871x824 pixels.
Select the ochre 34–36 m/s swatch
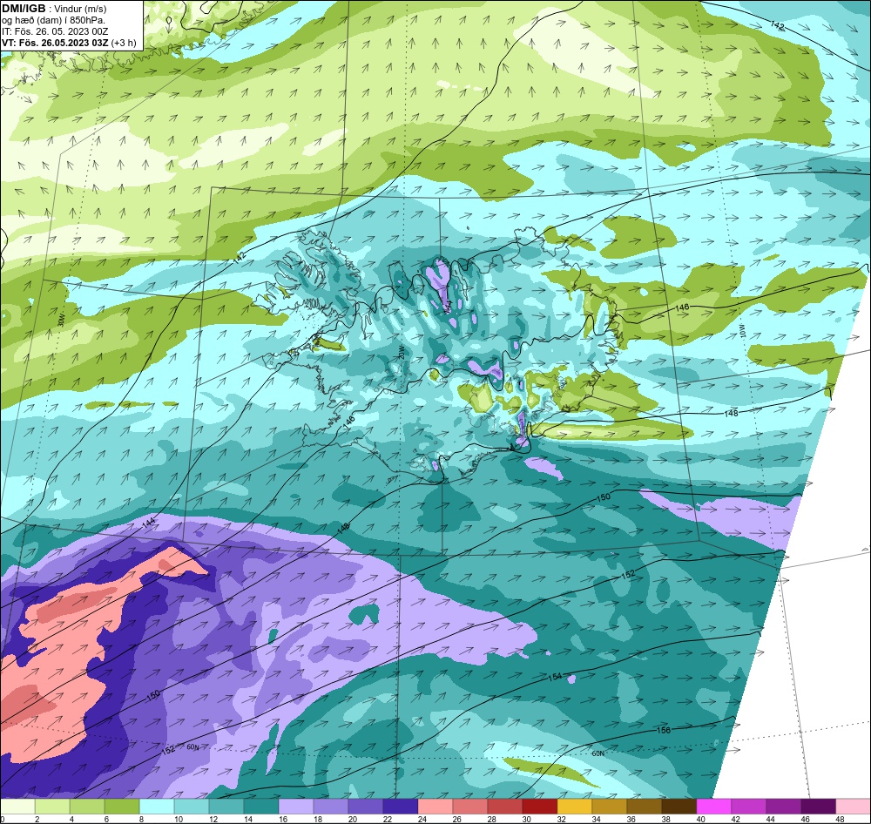coord(610,807)
